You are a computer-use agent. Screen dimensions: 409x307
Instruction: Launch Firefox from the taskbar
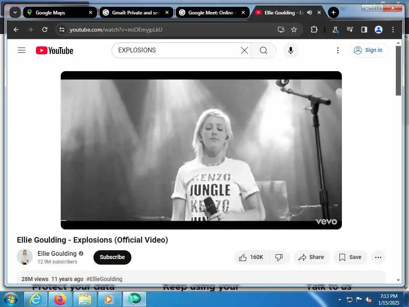click(x=60, y=299)
